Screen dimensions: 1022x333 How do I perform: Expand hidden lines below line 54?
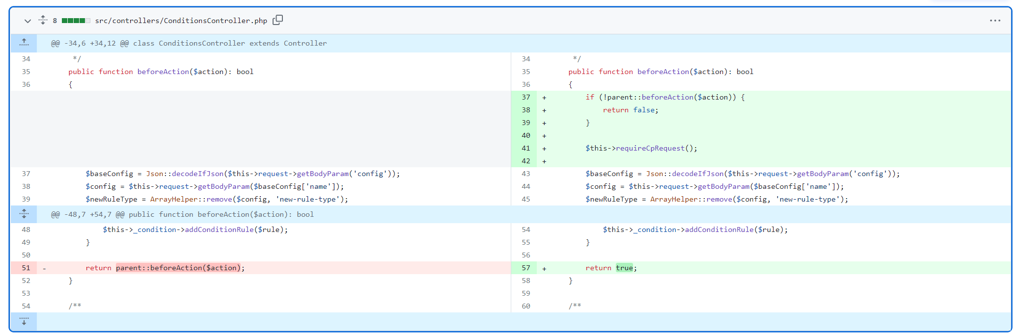24,321
